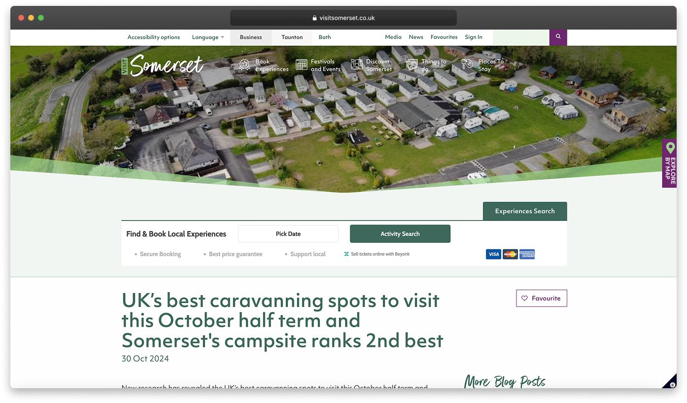
Task: Open the Pick Date selector
Action: point(288,234)
